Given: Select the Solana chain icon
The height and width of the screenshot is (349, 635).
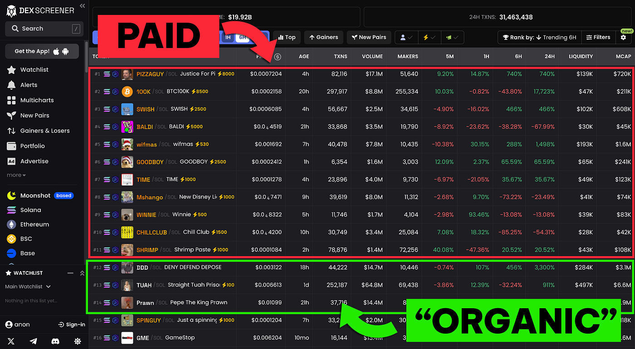Looking at the screenshot, I should (x=11, y=210).
